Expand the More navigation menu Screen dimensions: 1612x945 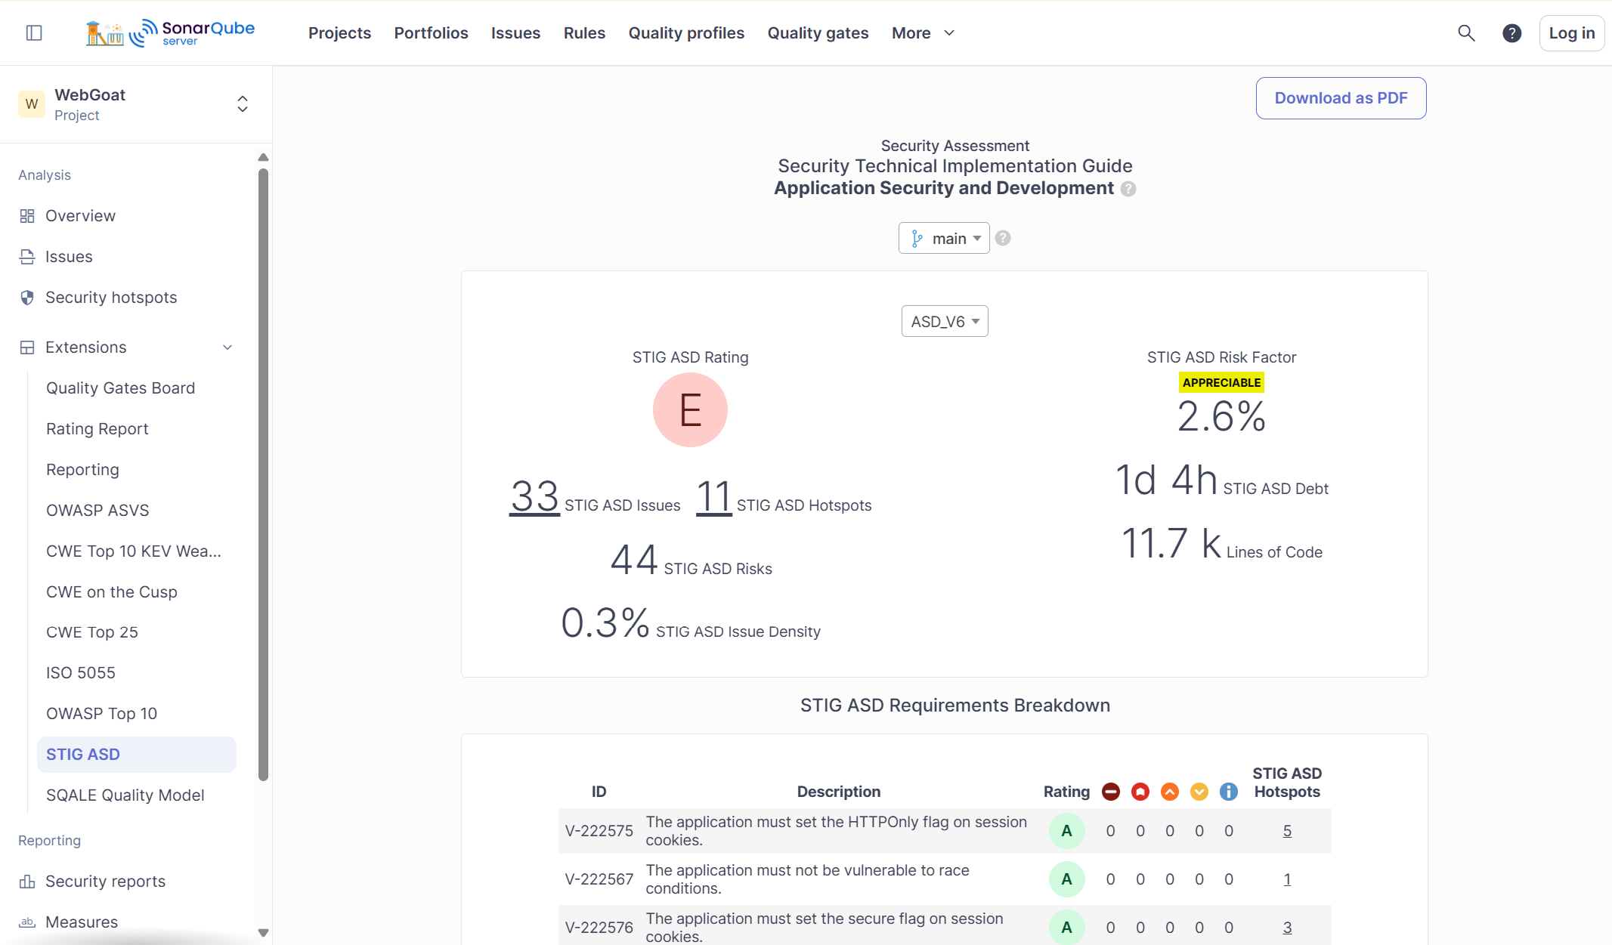(924, 33)
